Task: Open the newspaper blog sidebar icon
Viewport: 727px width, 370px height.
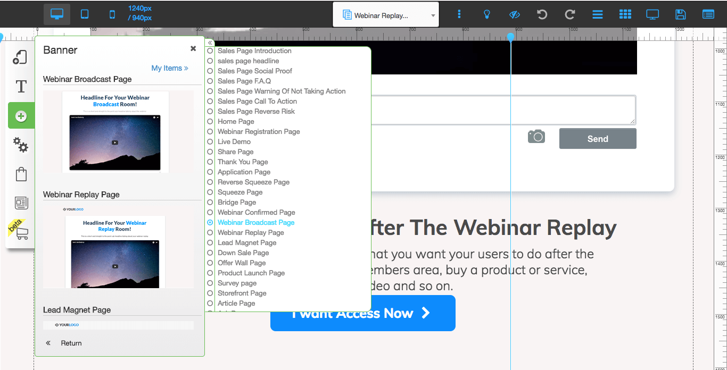Action: point(21,203)
